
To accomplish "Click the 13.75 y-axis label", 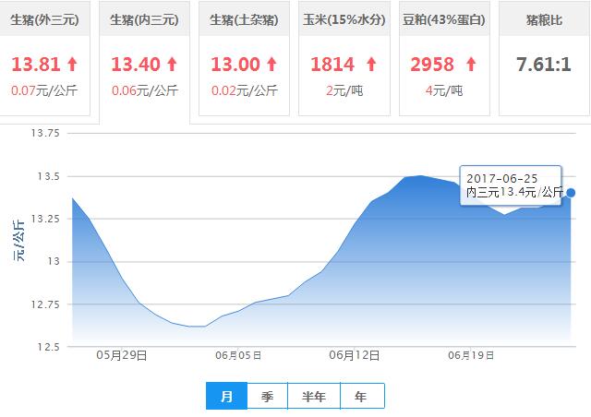I will pyautogui.click(x=45, y=133).
